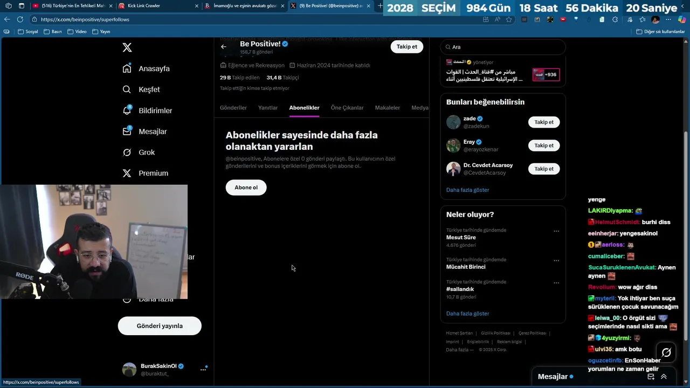This screenshot has width=690, height=388.
Task: Click the Ara search input field
Action: tap(503, 47)
